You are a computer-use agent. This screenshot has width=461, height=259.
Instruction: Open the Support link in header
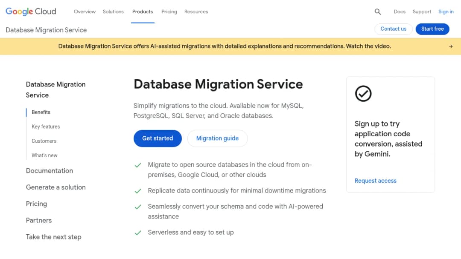(x=422, y=12)
